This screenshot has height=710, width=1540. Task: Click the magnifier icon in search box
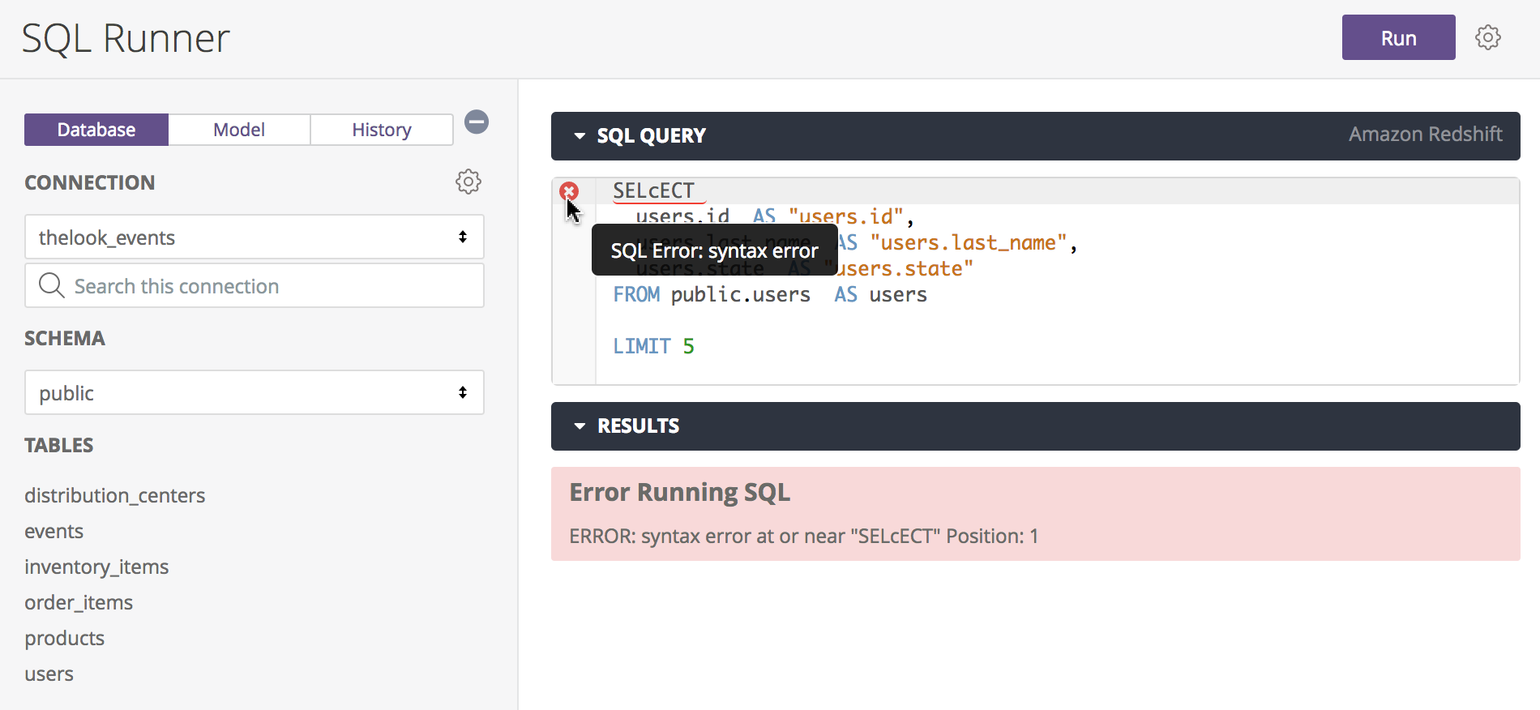click(x=52, y=285)
